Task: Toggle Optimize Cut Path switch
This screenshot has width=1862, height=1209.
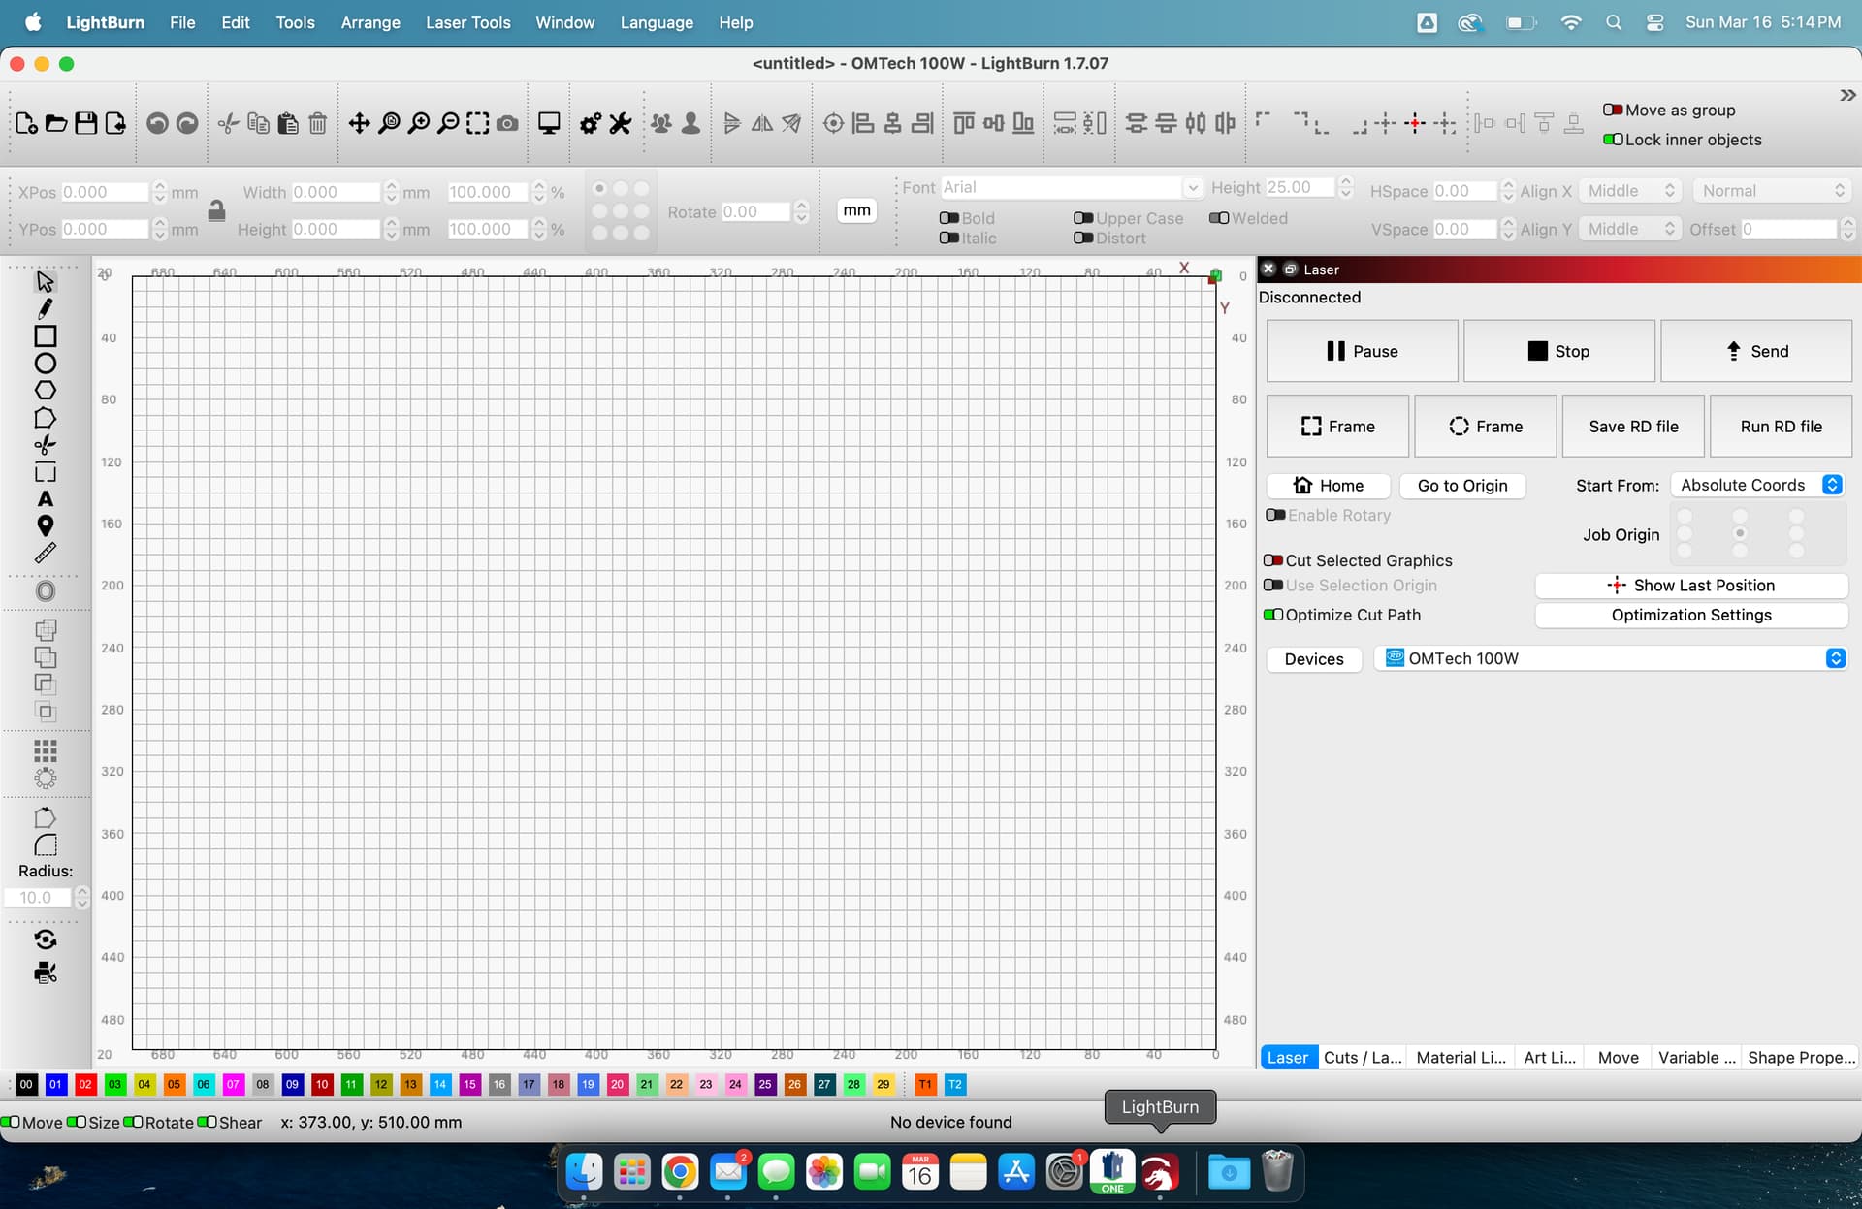Action: [1273, 615]
